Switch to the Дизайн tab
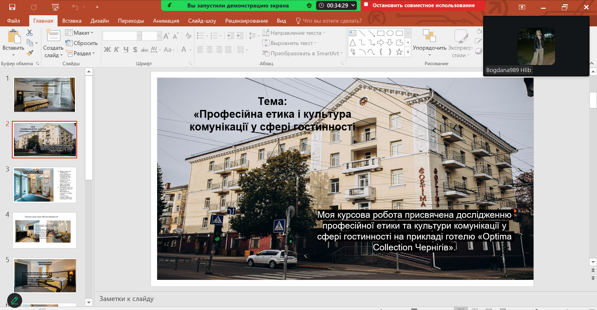The image size is (597, 310). [x=100, y=21]
